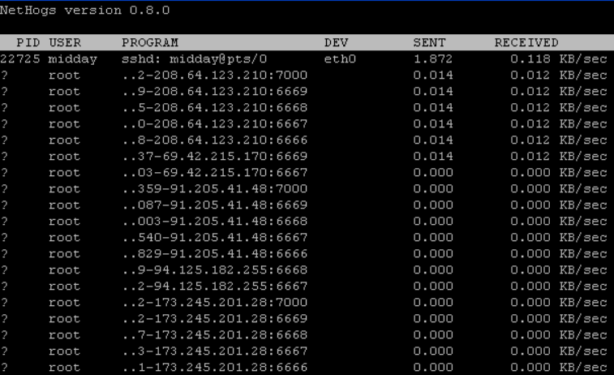Click the ..9-208.64.123.210:6669 connection row
The height and width of the screenshot is (375, 614).
tap(304, 91)
